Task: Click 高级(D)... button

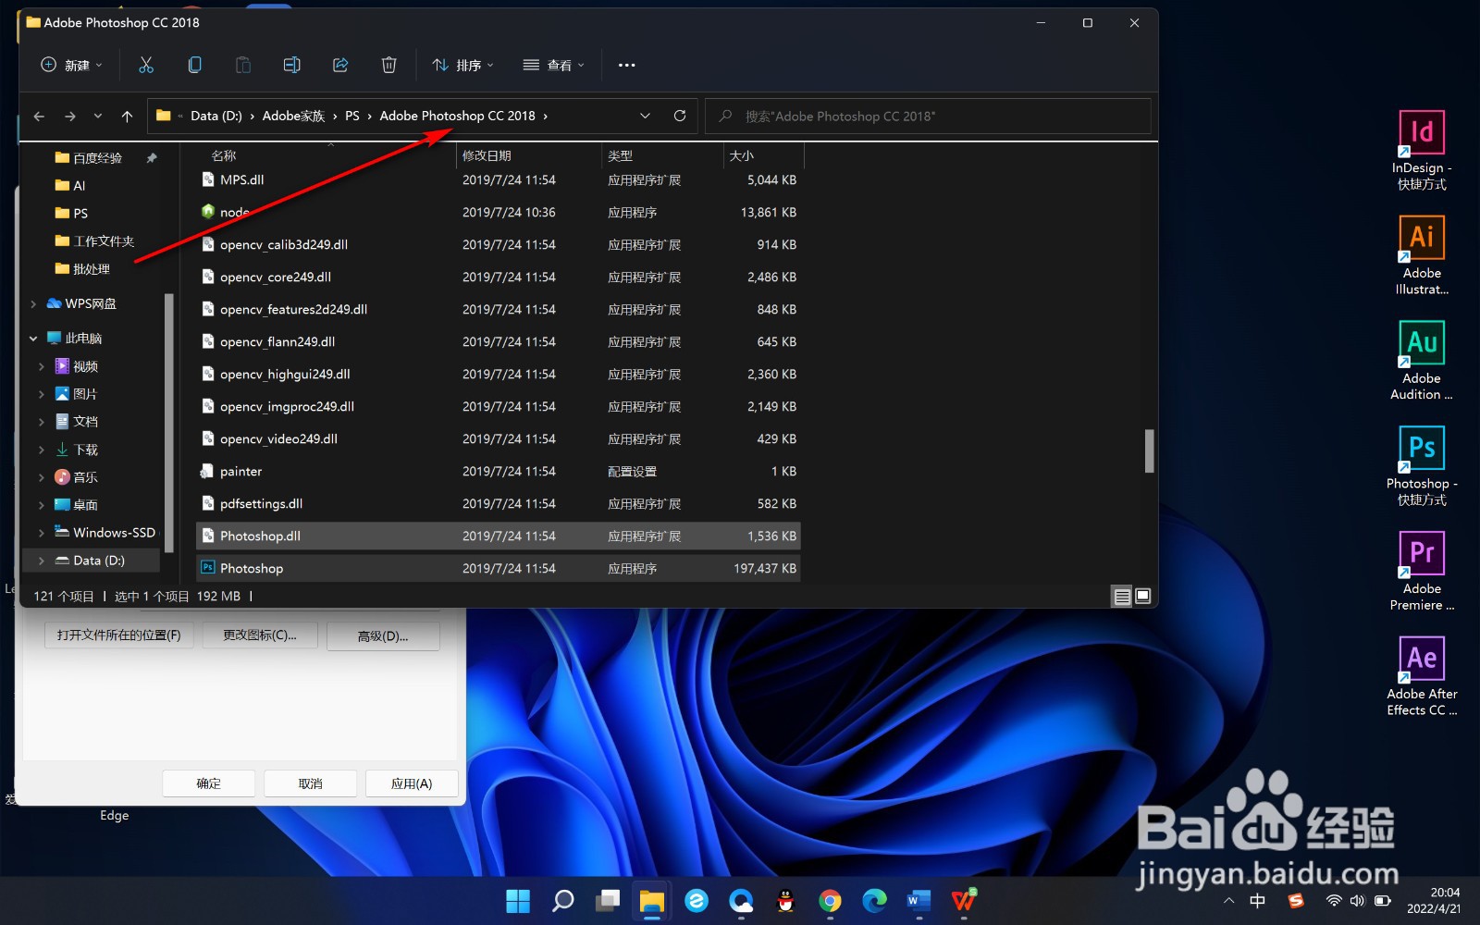Action: [383, 635]
